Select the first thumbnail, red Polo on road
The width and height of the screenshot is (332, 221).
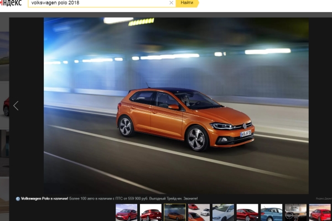coord(126,212)
